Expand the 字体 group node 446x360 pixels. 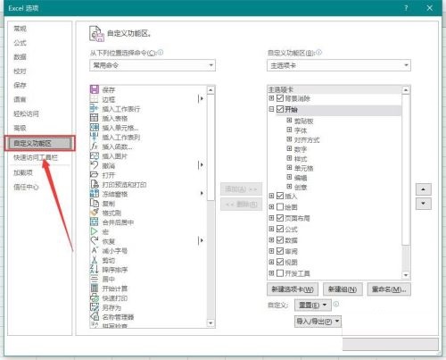coord(289,130)
